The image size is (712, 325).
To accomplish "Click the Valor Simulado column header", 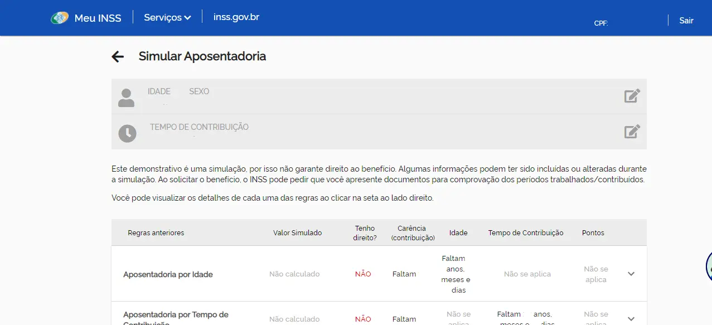I will click(297, 232).
